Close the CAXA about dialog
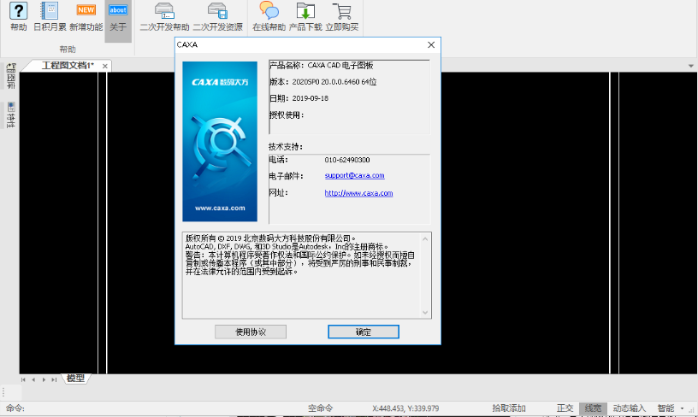Image resolution: width=698 pixels, height=417 pixels. click(431, 45)
